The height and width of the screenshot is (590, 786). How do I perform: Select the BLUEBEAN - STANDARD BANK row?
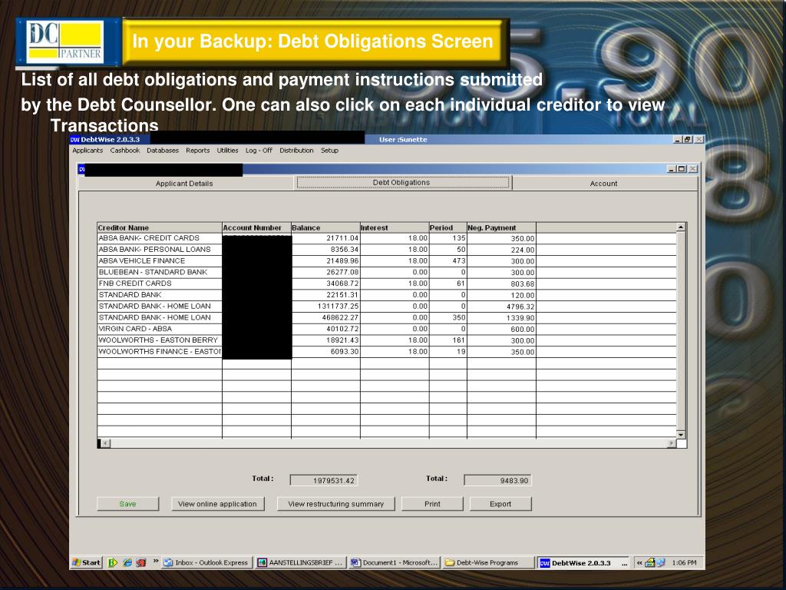coord(387,273)
